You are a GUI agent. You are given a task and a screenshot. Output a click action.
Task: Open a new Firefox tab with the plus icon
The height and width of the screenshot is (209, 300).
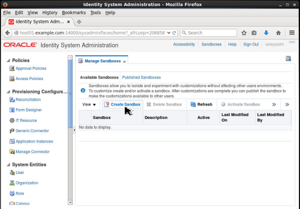pos(79,22)
